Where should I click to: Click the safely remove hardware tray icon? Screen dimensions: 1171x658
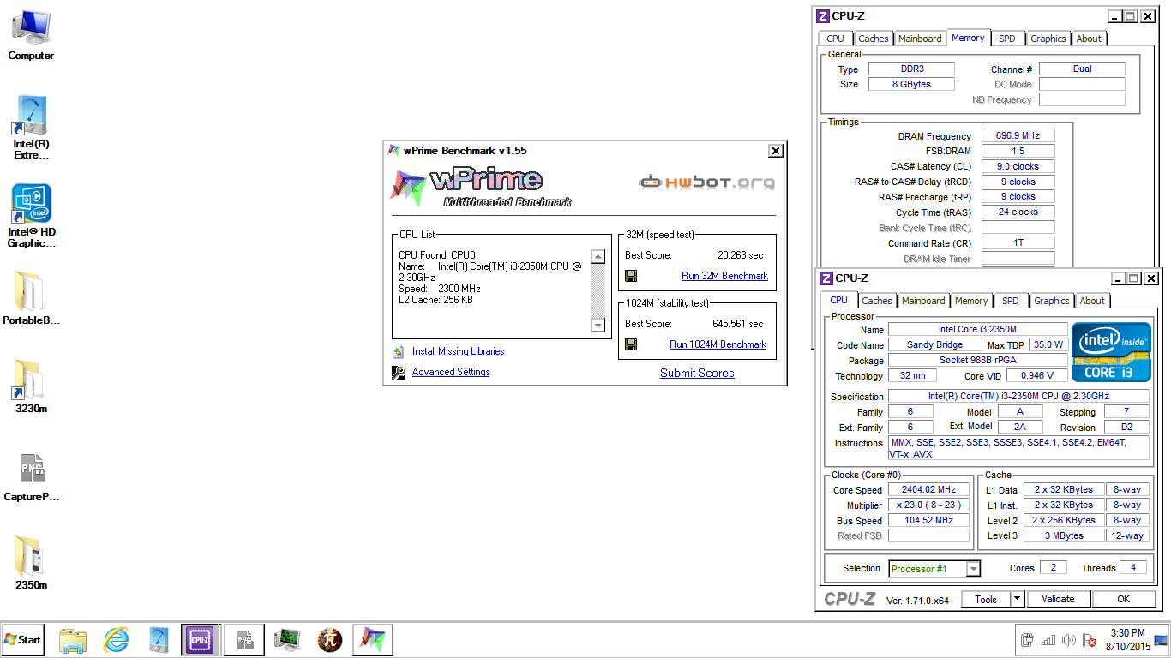click(x=1027, y=640)
